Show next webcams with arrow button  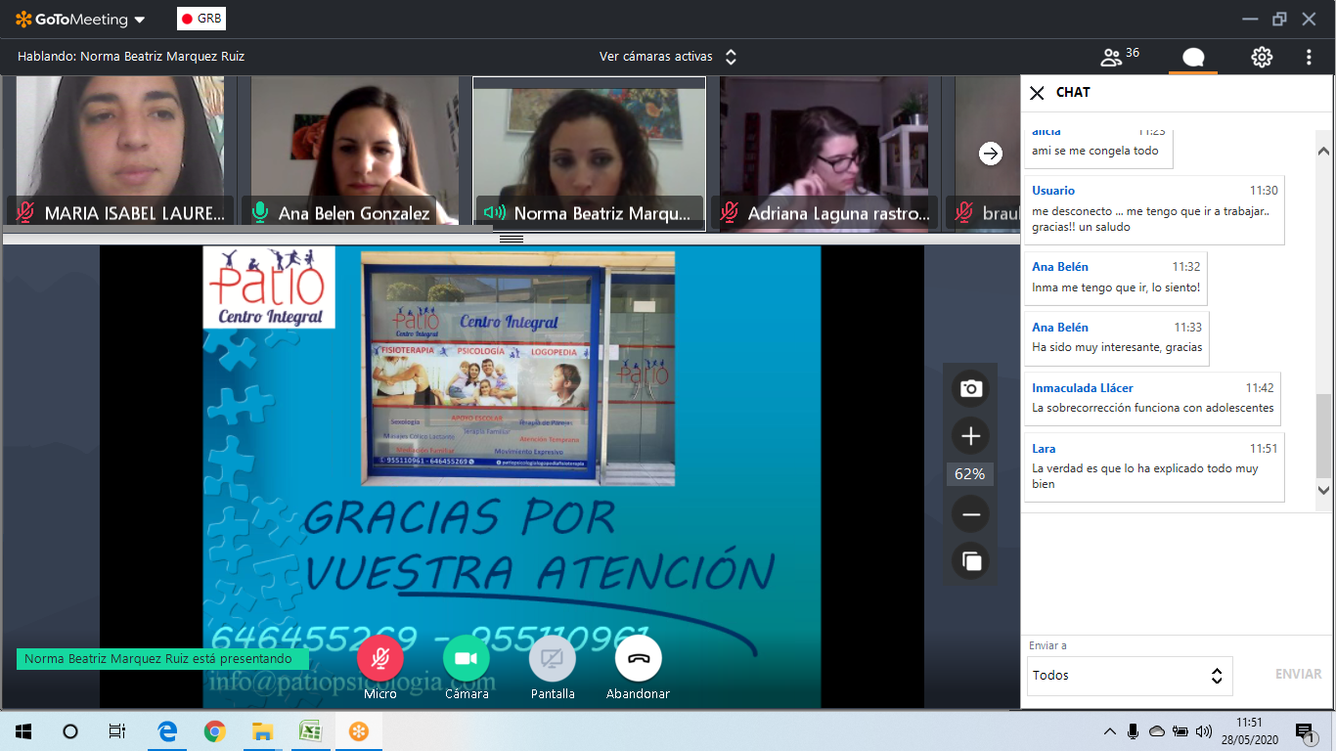tap(991, 154)
